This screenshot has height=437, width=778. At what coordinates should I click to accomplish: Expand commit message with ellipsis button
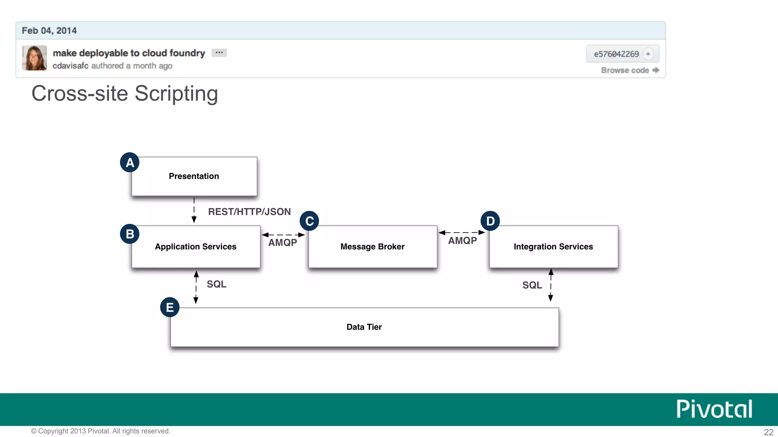(x=219, y=53)
